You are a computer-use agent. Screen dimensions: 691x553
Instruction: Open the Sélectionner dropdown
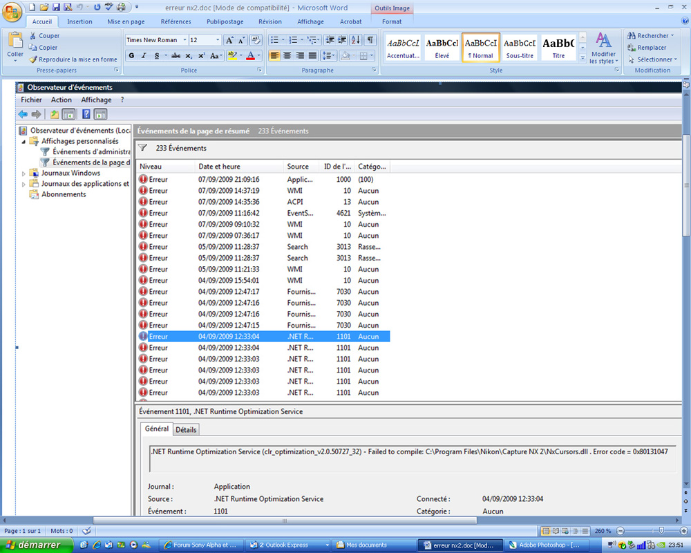[x=653, y=59]
